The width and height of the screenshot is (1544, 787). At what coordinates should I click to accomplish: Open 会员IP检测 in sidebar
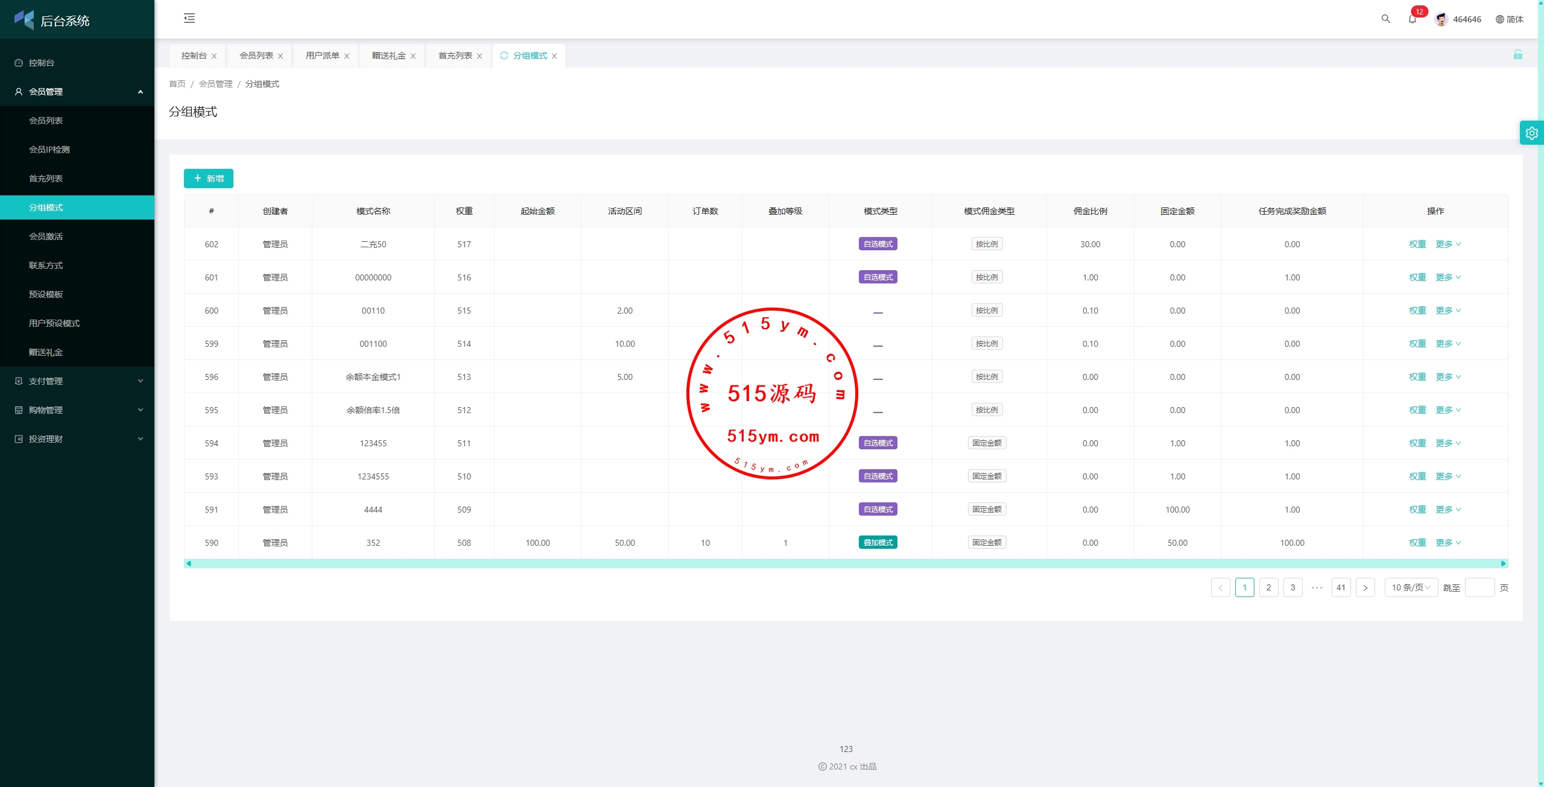pyautogui.click(x=49, y=150)
